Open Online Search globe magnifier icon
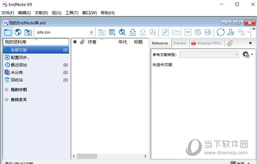Viewport: 257px width, 164px height. tap(122, 32)
